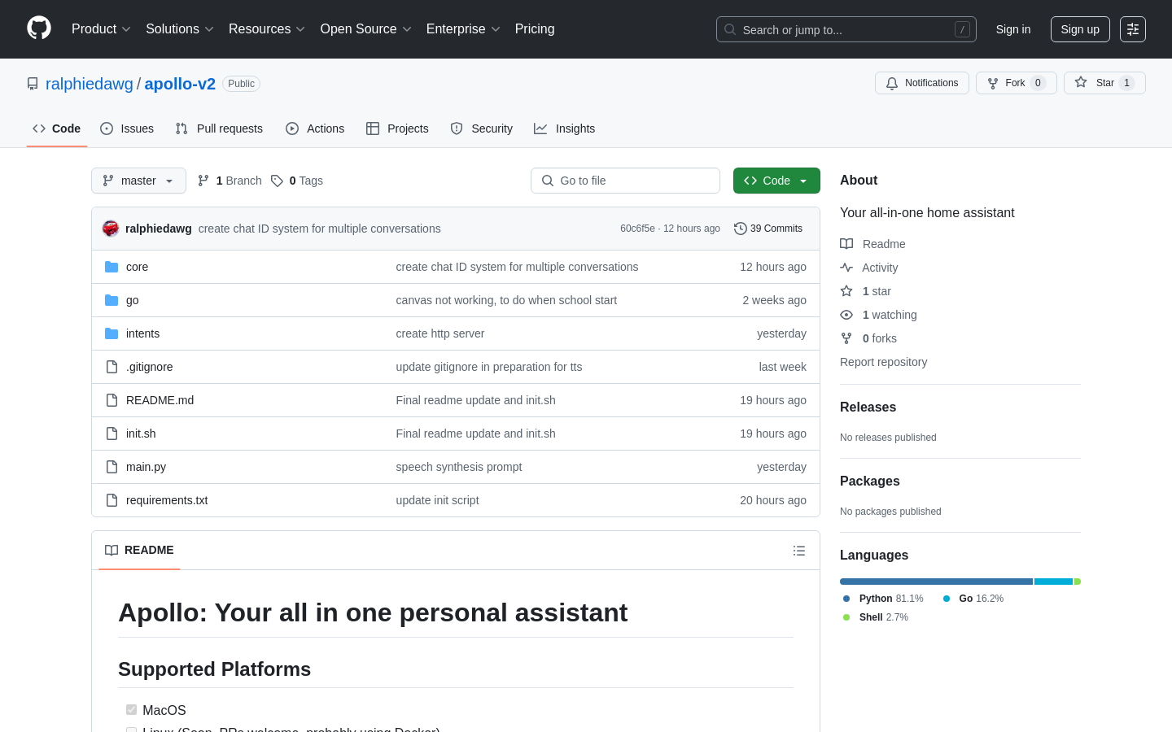Click the main.py file icon

pos(112,467)
